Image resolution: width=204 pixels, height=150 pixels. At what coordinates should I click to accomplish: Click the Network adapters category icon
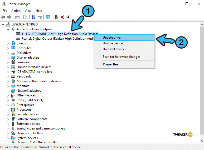[x=13, y=91]
